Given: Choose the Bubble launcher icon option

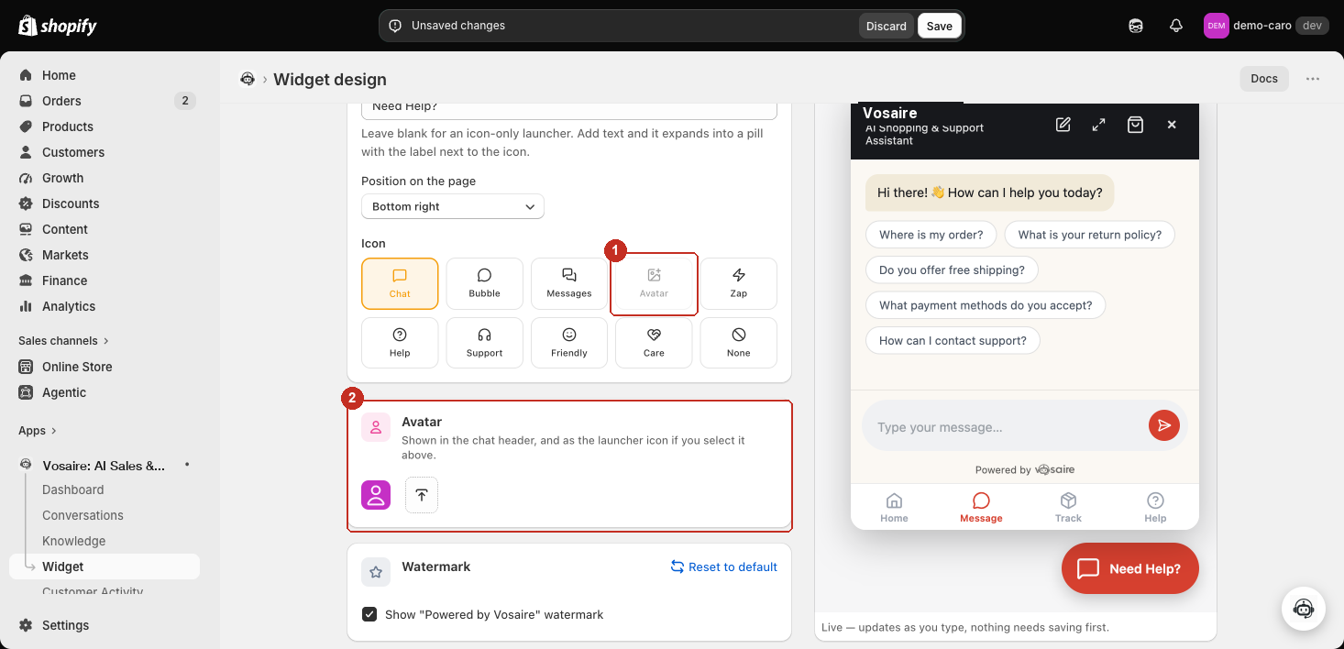Looking at the screenshot, I should click(484, 283).
